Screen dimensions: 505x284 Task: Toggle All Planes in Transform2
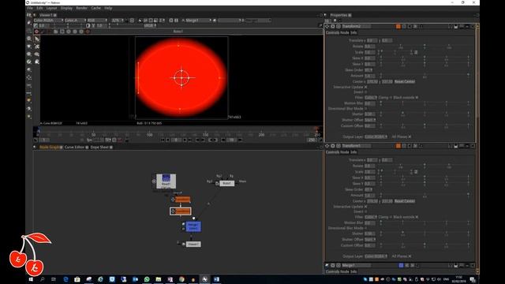[410, 136]
